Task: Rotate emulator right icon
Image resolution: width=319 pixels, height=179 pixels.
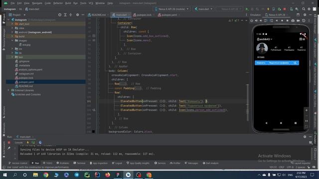Action: click(271, 21)
